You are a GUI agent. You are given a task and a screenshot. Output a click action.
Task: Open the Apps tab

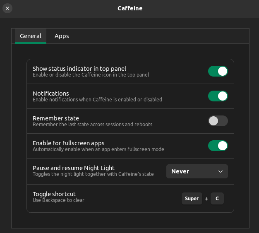62,36
